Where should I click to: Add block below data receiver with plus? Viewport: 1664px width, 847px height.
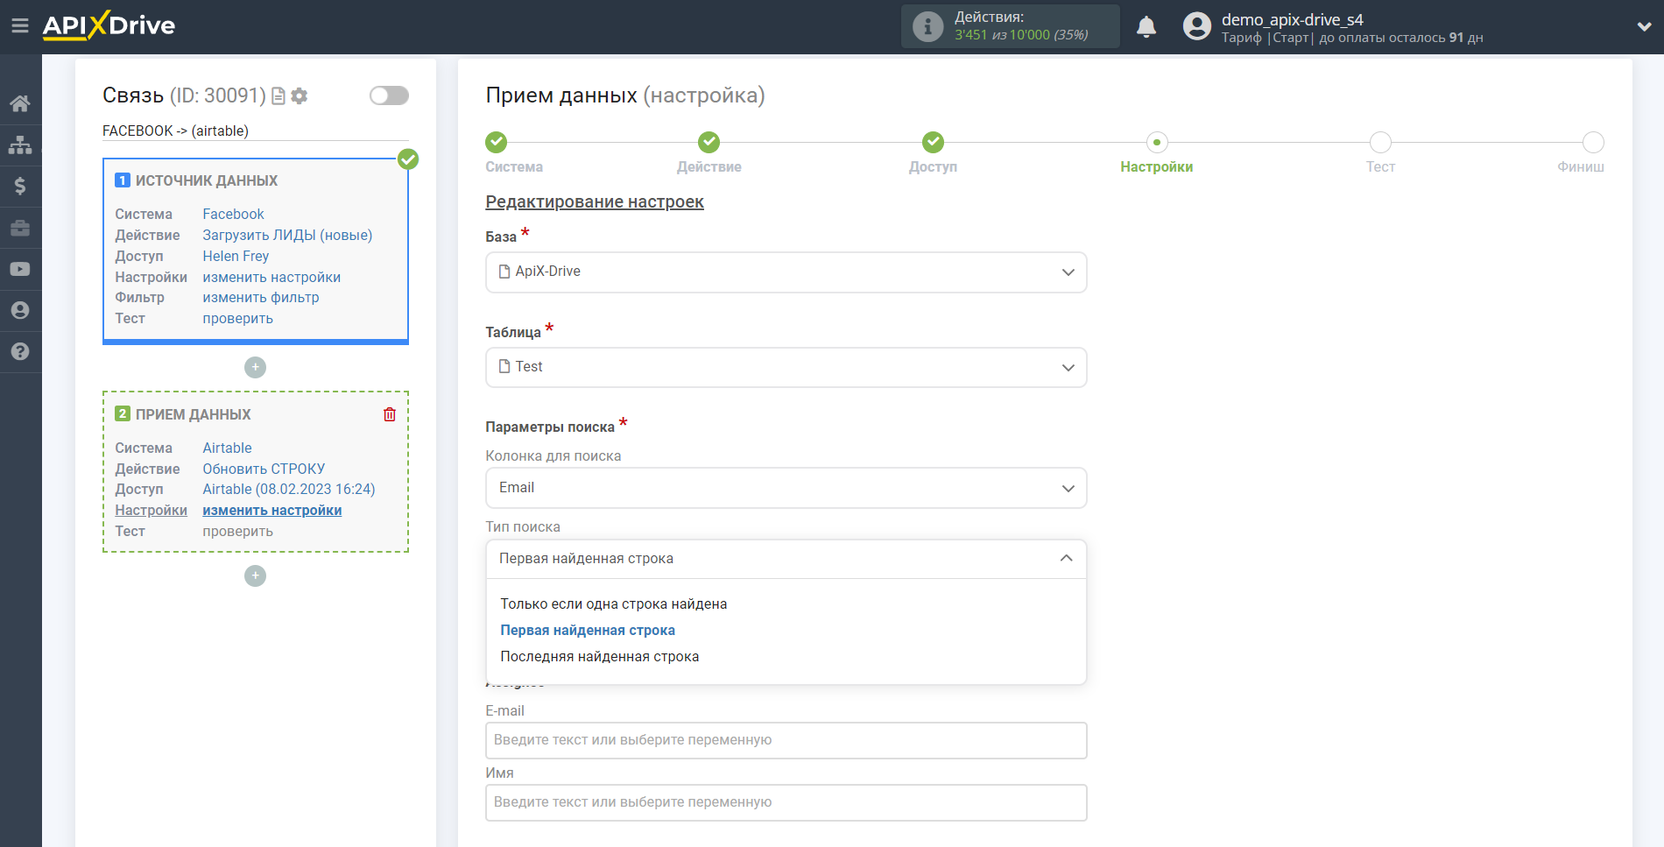coord(255,575)
